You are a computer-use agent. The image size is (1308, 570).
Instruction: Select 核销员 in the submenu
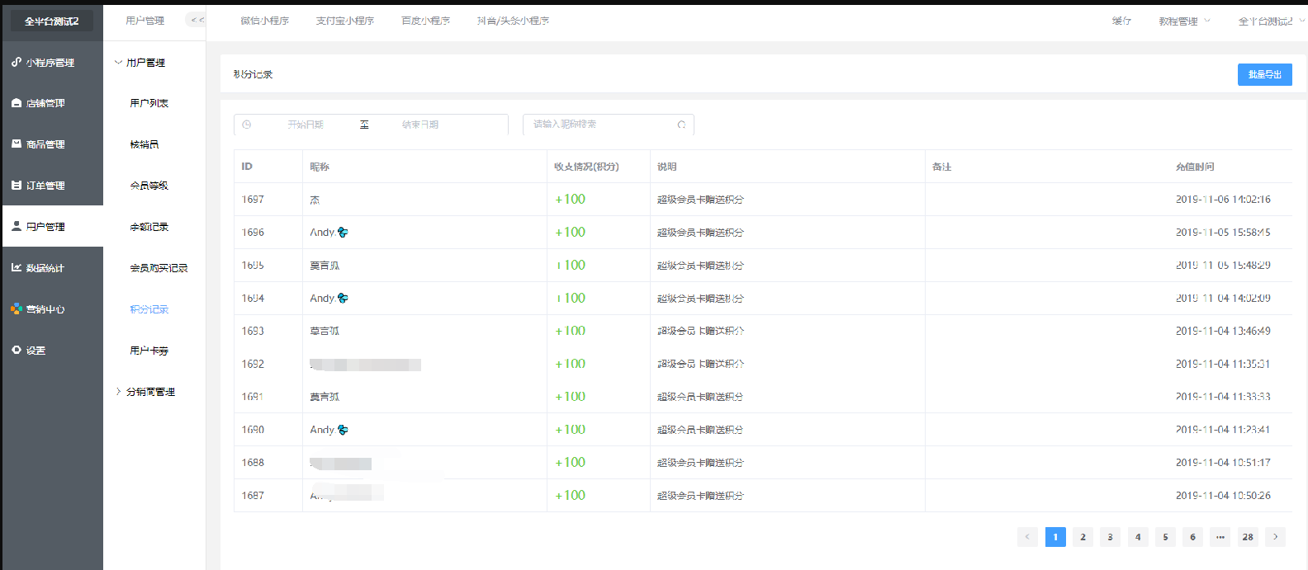coord(145,144)
